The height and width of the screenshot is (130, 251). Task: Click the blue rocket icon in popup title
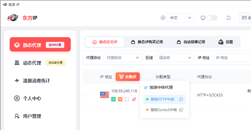tap(146, 88)
